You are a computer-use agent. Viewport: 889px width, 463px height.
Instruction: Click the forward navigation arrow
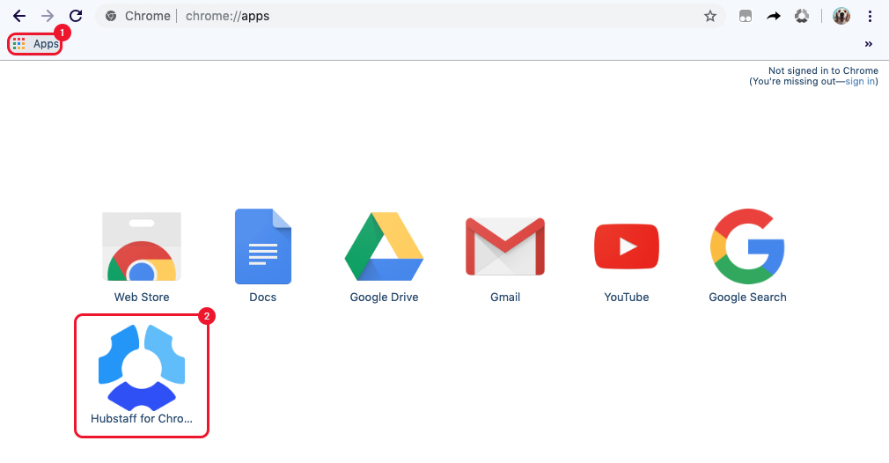coord(48,16)
